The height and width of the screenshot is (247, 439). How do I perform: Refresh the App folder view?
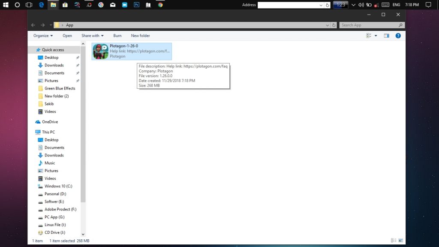[334, 25]
